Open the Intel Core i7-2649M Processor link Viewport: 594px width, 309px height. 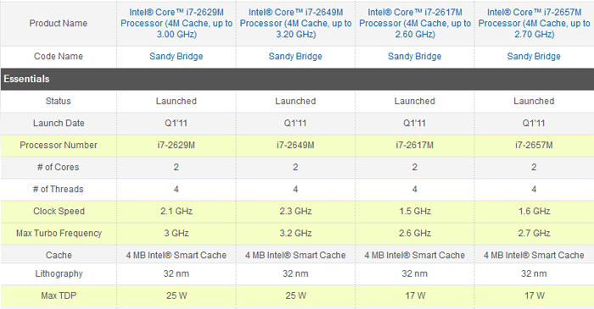[x=296, y=24]
